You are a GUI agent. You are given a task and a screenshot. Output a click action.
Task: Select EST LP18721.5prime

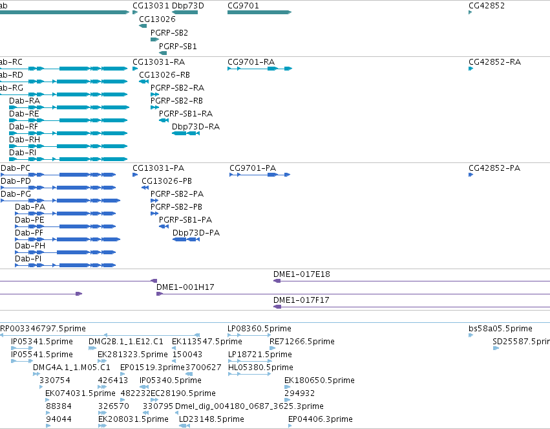pyautogui.click(x=260, y=355)
